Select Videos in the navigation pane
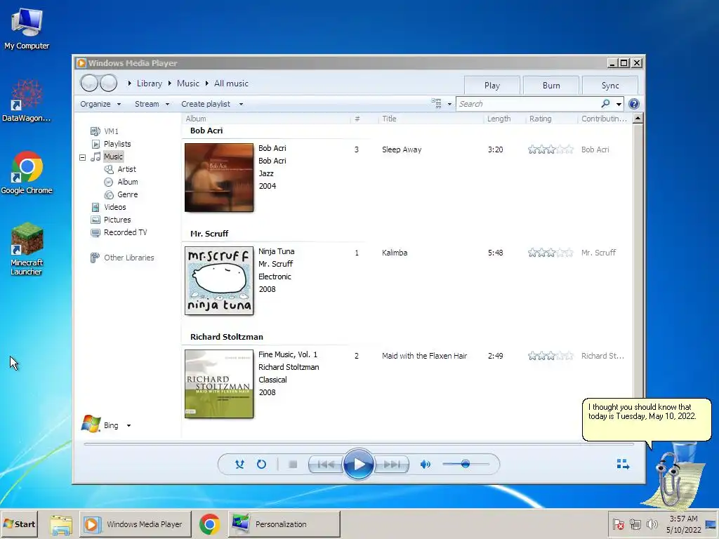This screenshot has height=539, width=719. pyautogui.click(x=114, y=207)
